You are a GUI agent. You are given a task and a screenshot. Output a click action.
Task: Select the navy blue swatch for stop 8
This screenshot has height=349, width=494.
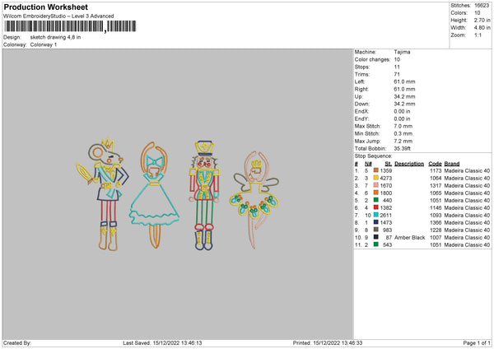pyautogui.click(x=375, y=221)
